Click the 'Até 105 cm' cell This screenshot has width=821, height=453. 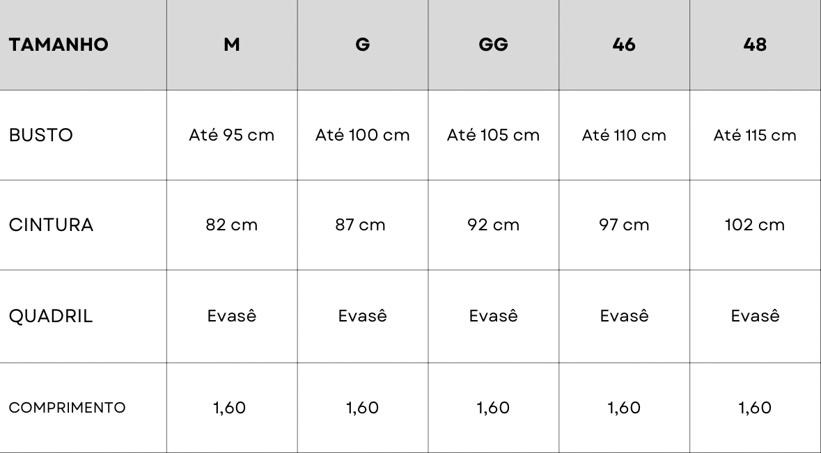coord(493,135)
